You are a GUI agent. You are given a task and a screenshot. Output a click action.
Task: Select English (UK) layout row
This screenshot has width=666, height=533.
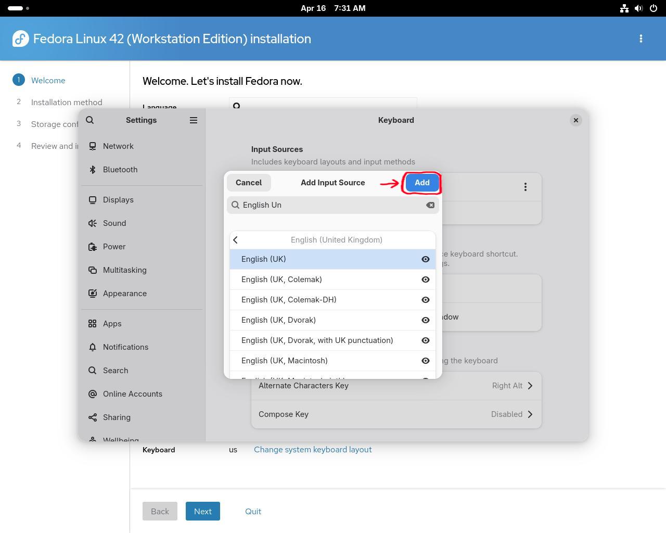tap(332, 259)
